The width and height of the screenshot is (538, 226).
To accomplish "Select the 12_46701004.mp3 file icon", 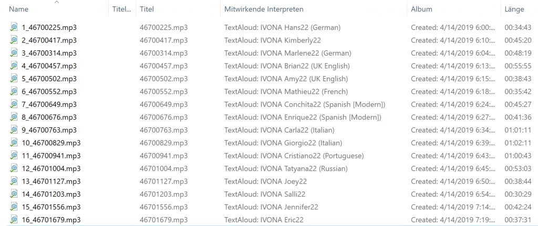I will tap(14, 168).
